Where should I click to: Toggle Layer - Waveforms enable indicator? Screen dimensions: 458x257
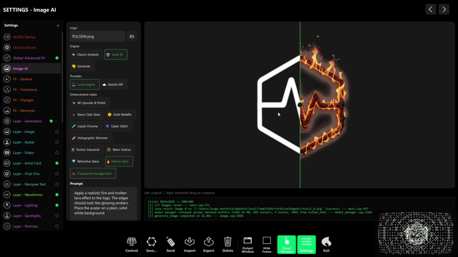pyautogui.click(x=57, y=195)
